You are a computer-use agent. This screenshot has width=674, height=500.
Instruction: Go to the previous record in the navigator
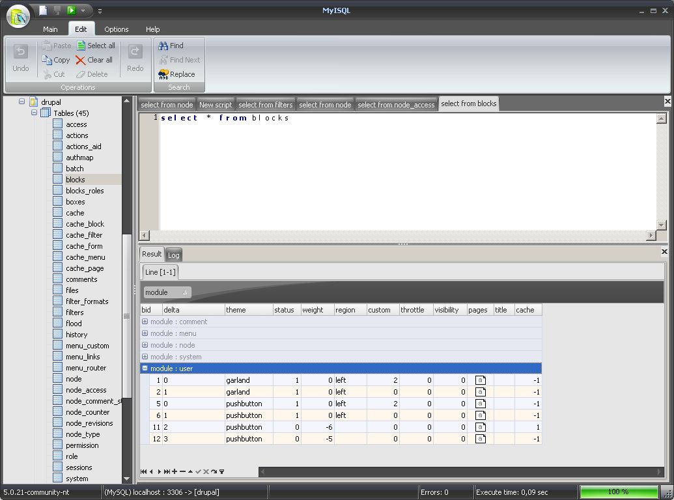(151, 471)
